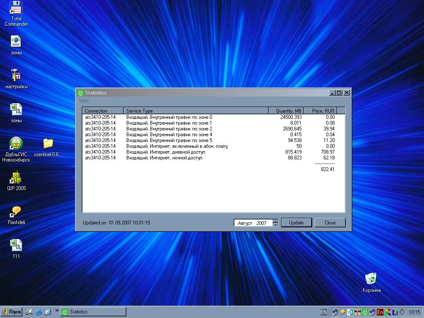Click Internet Explorer quick launch icon
Screen dimensions: 424x318
(39, 312)
